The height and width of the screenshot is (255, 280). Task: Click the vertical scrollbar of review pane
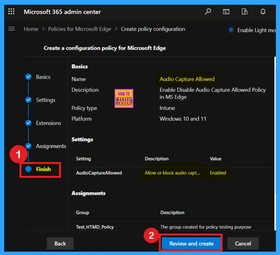275,143
